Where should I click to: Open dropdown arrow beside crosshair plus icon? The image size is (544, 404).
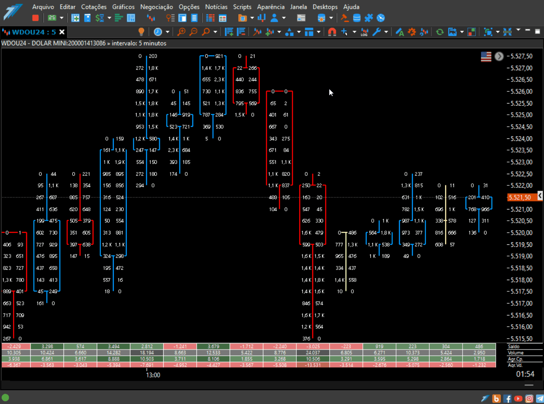(x=354, y=32)
